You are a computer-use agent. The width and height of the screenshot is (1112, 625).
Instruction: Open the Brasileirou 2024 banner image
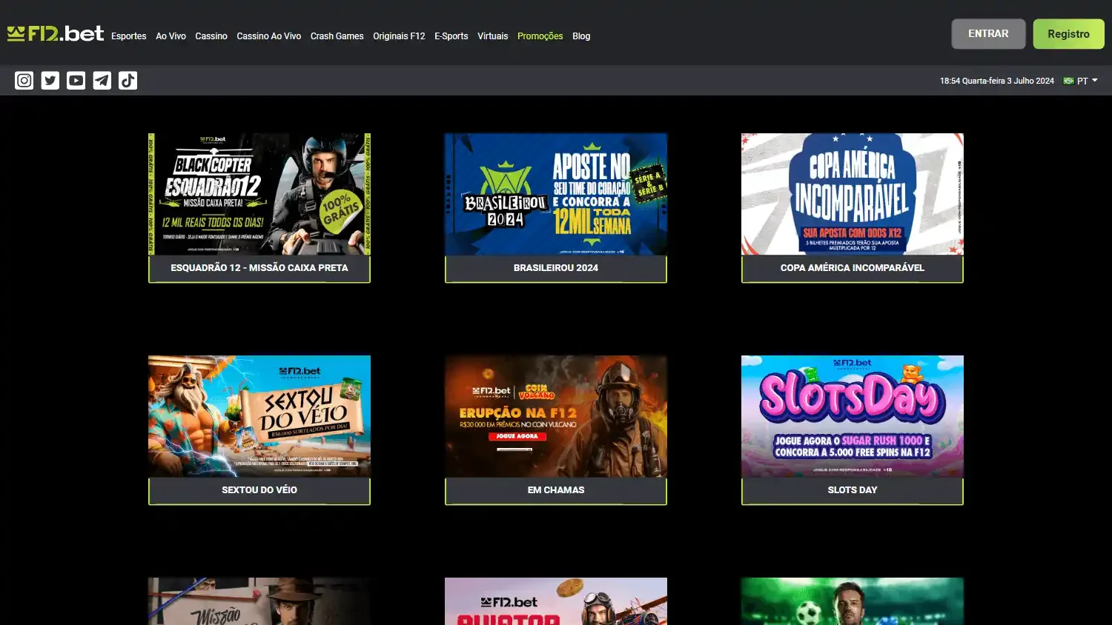pos(556,194)
